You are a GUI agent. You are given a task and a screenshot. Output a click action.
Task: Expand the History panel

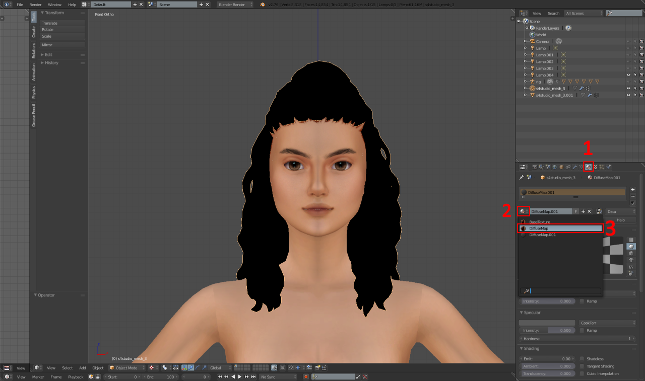[49, 63]
